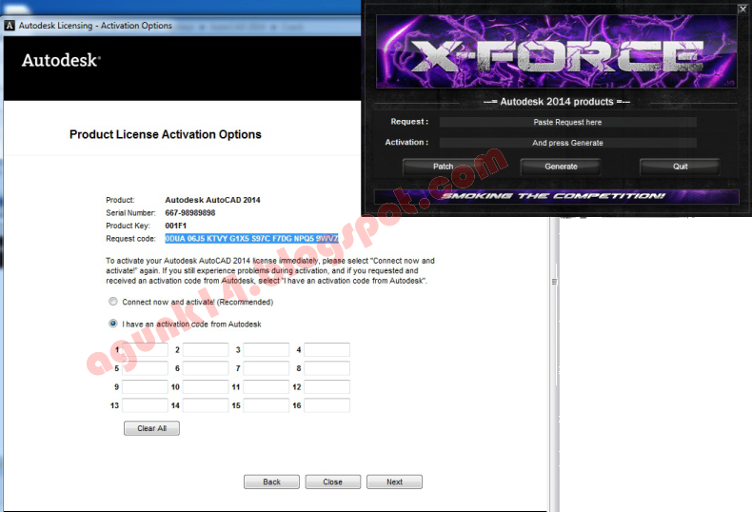Click Generate in the X-Force window
752x512 pixels.
coord(561,167)
